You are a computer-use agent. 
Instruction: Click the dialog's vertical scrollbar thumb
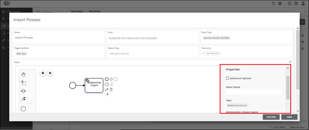[298, 60]
